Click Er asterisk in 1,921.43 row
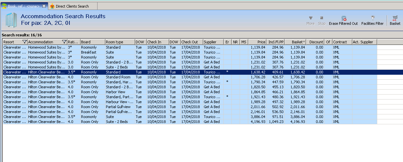Viewport: 403px width, 162px height. tap(227, 97)
